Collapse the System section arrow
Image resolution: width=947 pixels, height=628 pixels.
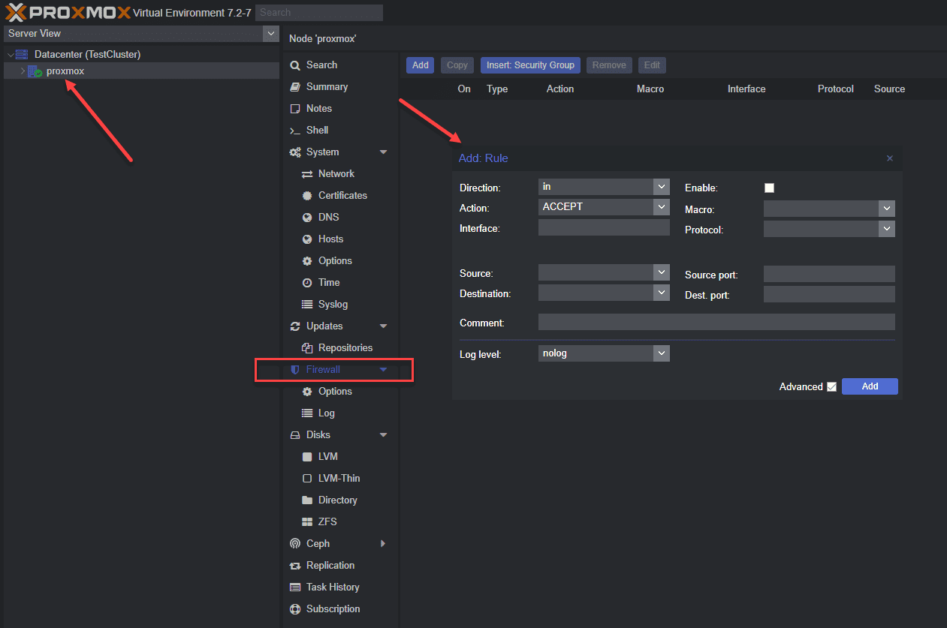pyautogui.click(x=384, y=152)
